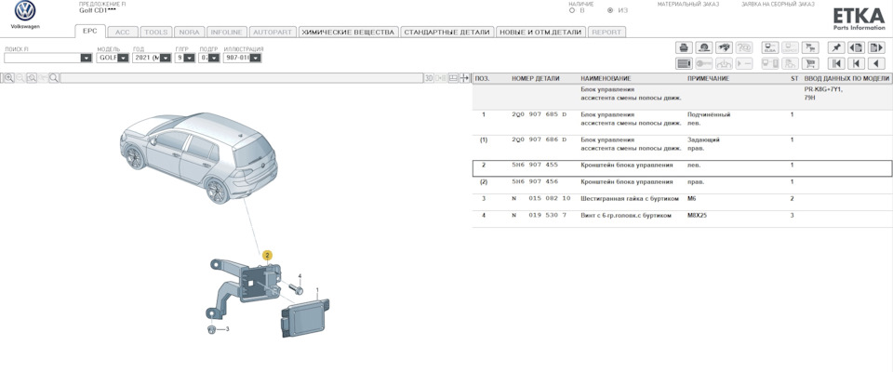Click the НОМЕР ДЕТАЛИ column header
The image size is (893, 372).
click(x=536, y=79)
